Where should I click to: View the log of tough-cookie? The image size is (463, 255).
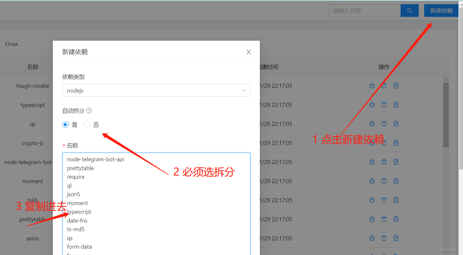pyautogui.click(x=396, y=86)
